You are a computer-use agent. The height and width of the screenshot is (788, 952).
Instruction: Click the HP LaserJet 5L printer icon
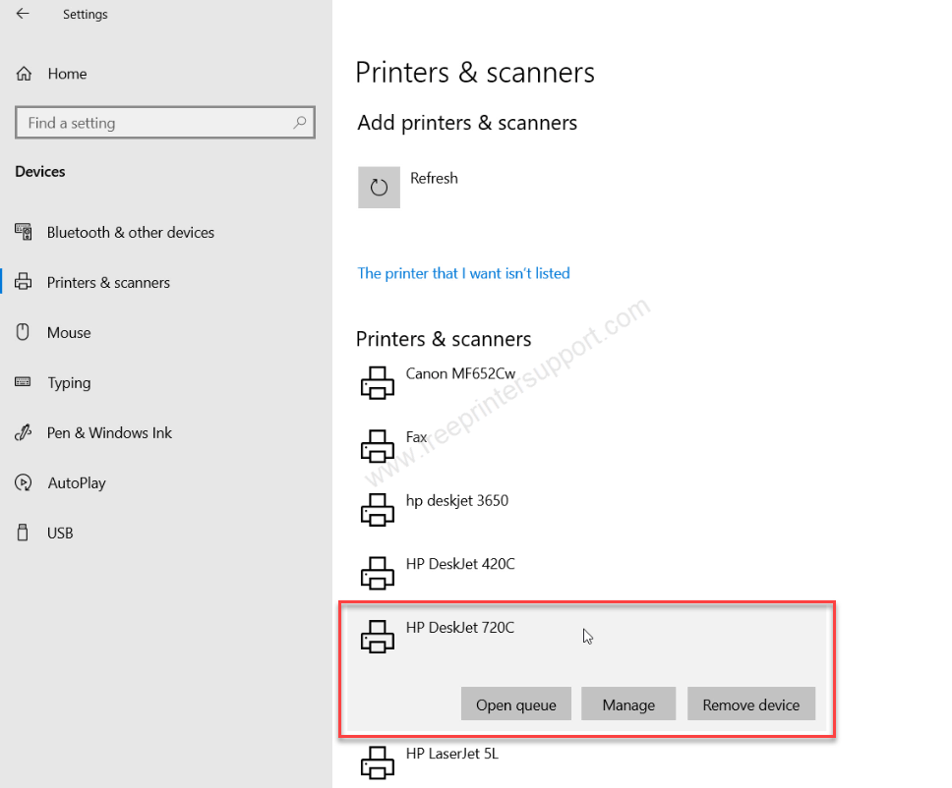click(x=378, y=761)
